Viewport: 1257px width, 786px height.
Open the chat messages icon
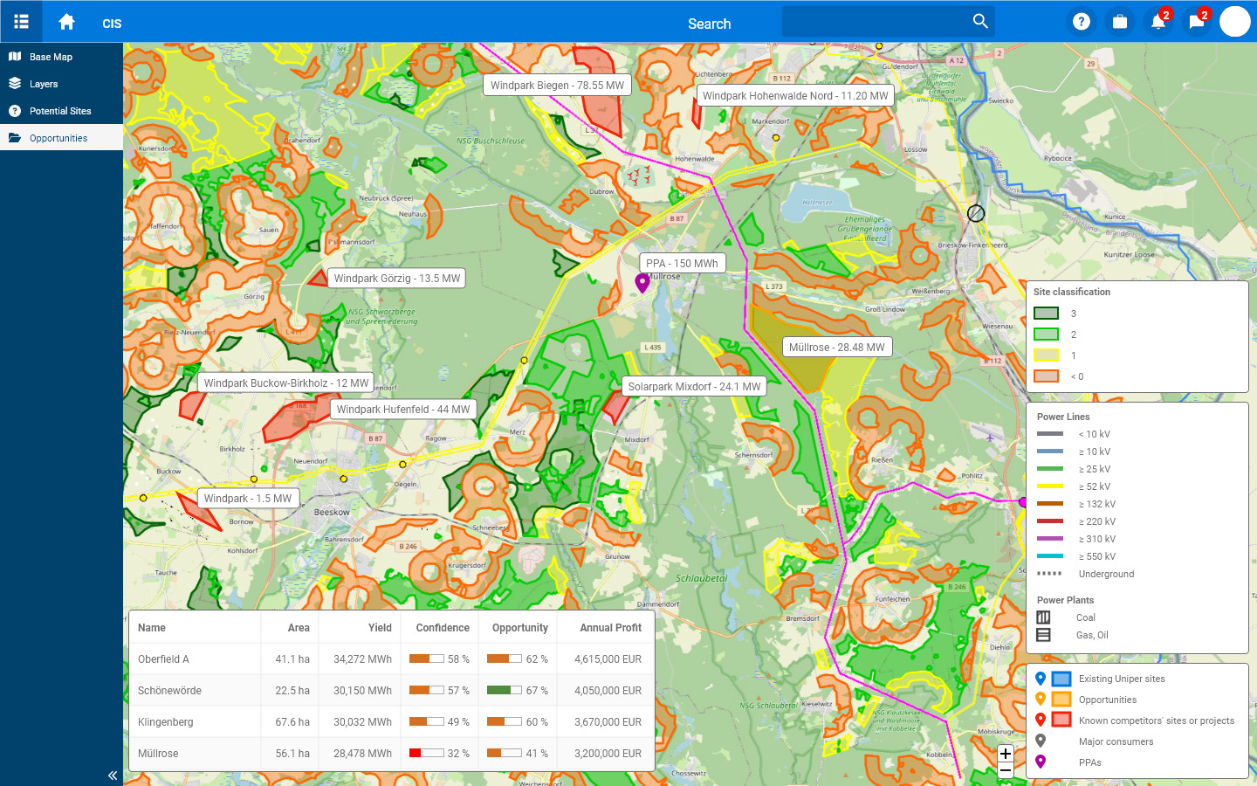click(x=1197, y=21)
